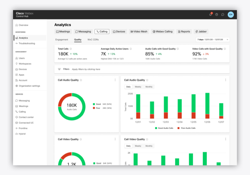Open the WxC CDRs tab
Image resolution: width=250 pixels, height=175 pixels.
[93, 40]
